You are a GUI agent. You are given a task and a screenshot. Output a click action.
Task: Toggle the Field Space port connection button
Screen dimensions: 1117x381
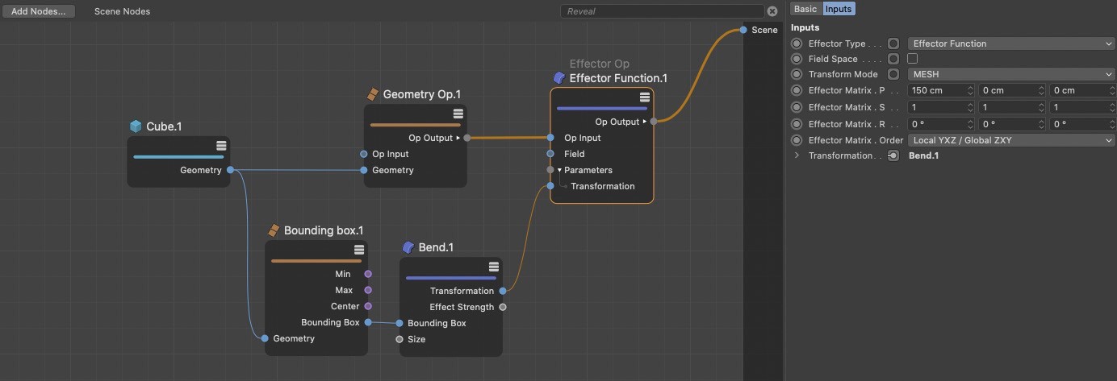tap(893, 59)
